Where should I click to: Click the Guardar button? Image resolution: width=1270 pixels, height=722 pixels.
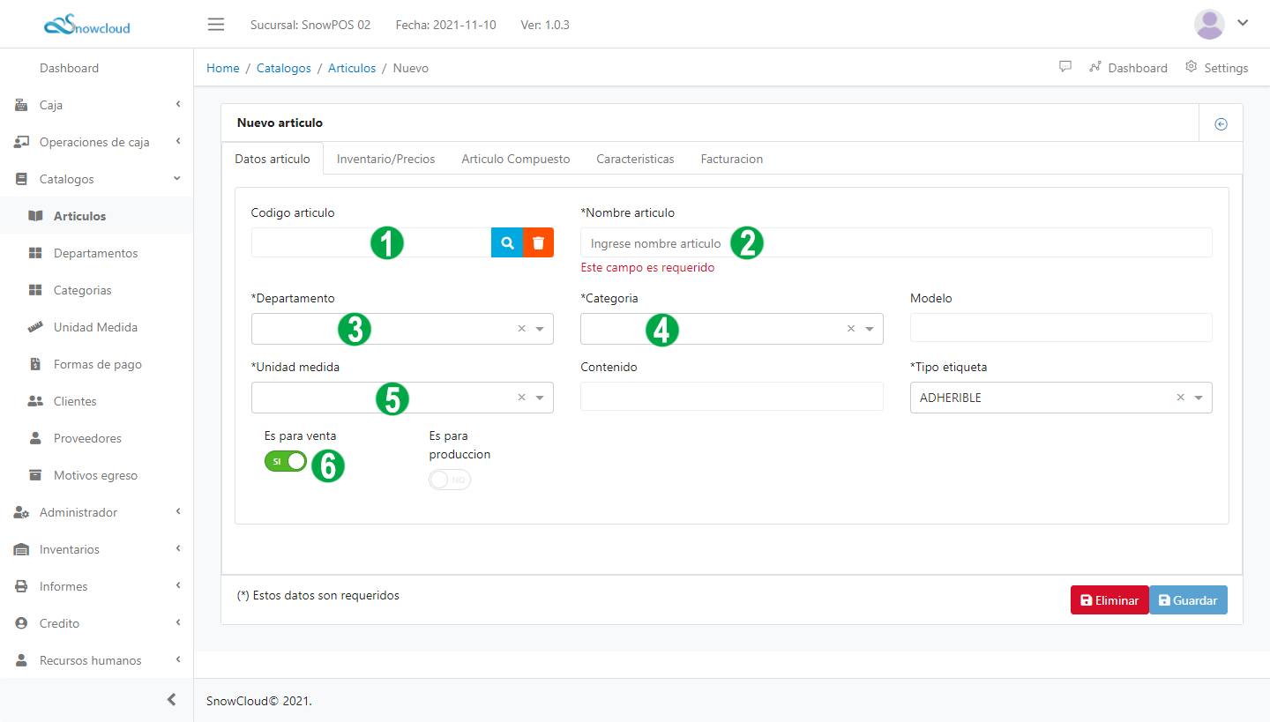click(x=1188, y=600)
